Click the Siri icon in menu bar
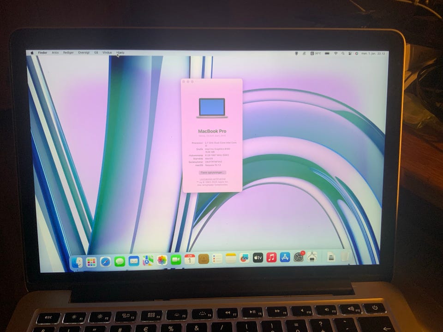Viewport: 443px width, 332px height. (x=357, y=53)
